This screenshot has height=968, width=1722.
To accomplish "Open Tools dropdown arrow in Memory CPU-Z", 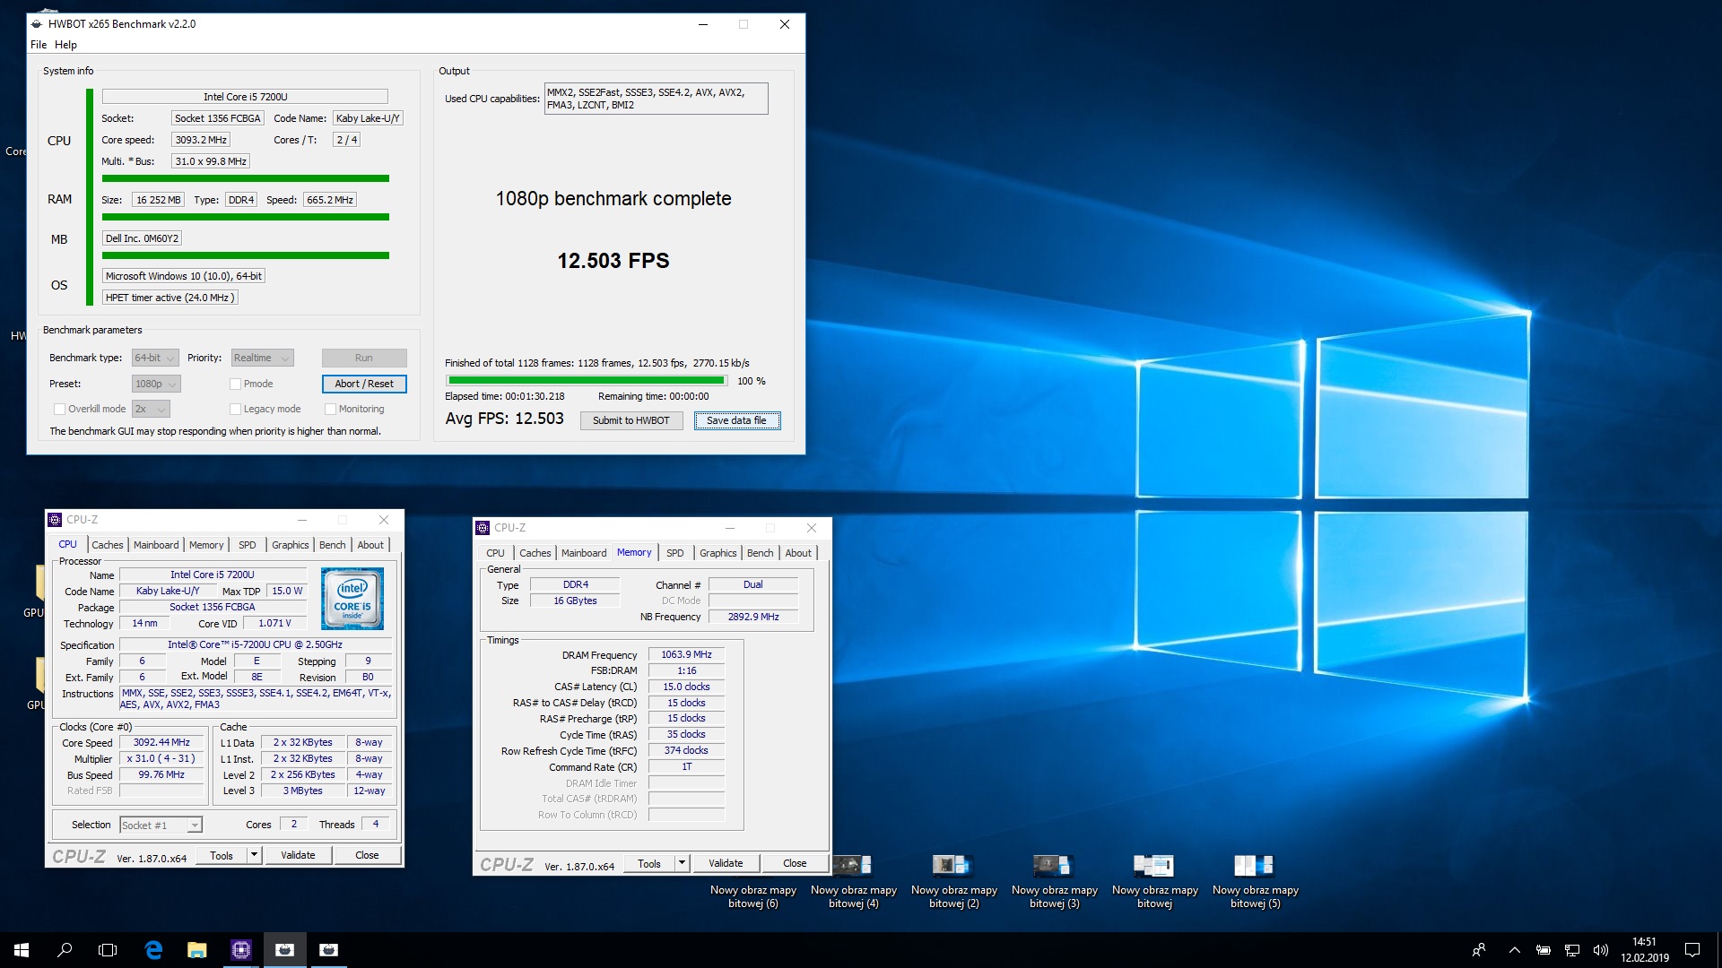I will 682,864.
